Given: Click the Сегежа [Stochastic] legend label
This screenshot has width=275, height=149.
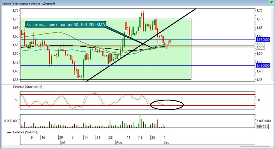Looking at the screenshot, I should tap(28, 87).
